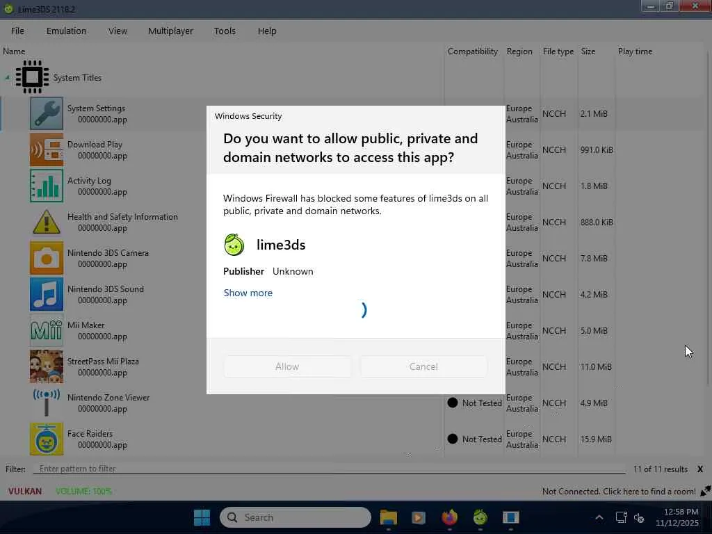Open the View menu

click(118, 31)
